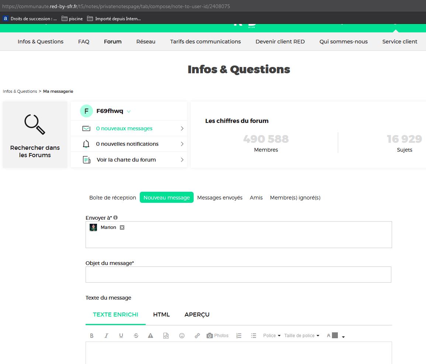The width and height of the screenshot is (426, 364).
Task: Remove recipient Marion with the x icon
Action: [122, 227]
